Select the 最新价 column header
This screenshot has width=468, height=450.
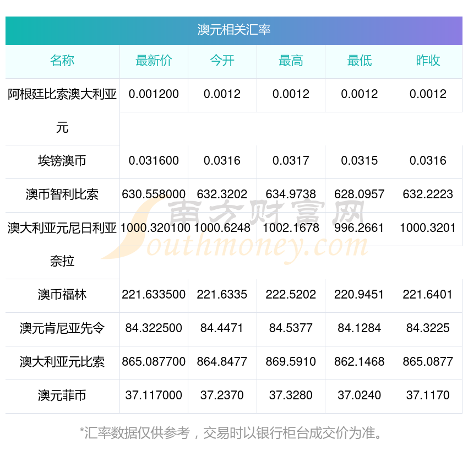[x=154, y=61]
